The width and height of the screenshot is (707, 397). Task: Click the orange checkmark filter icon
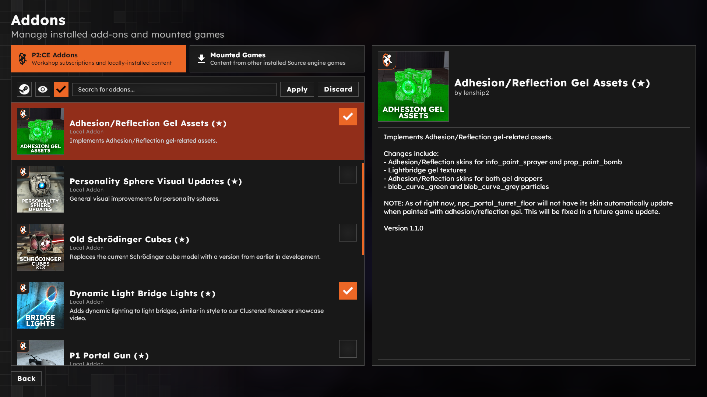(x=61, y=89)
